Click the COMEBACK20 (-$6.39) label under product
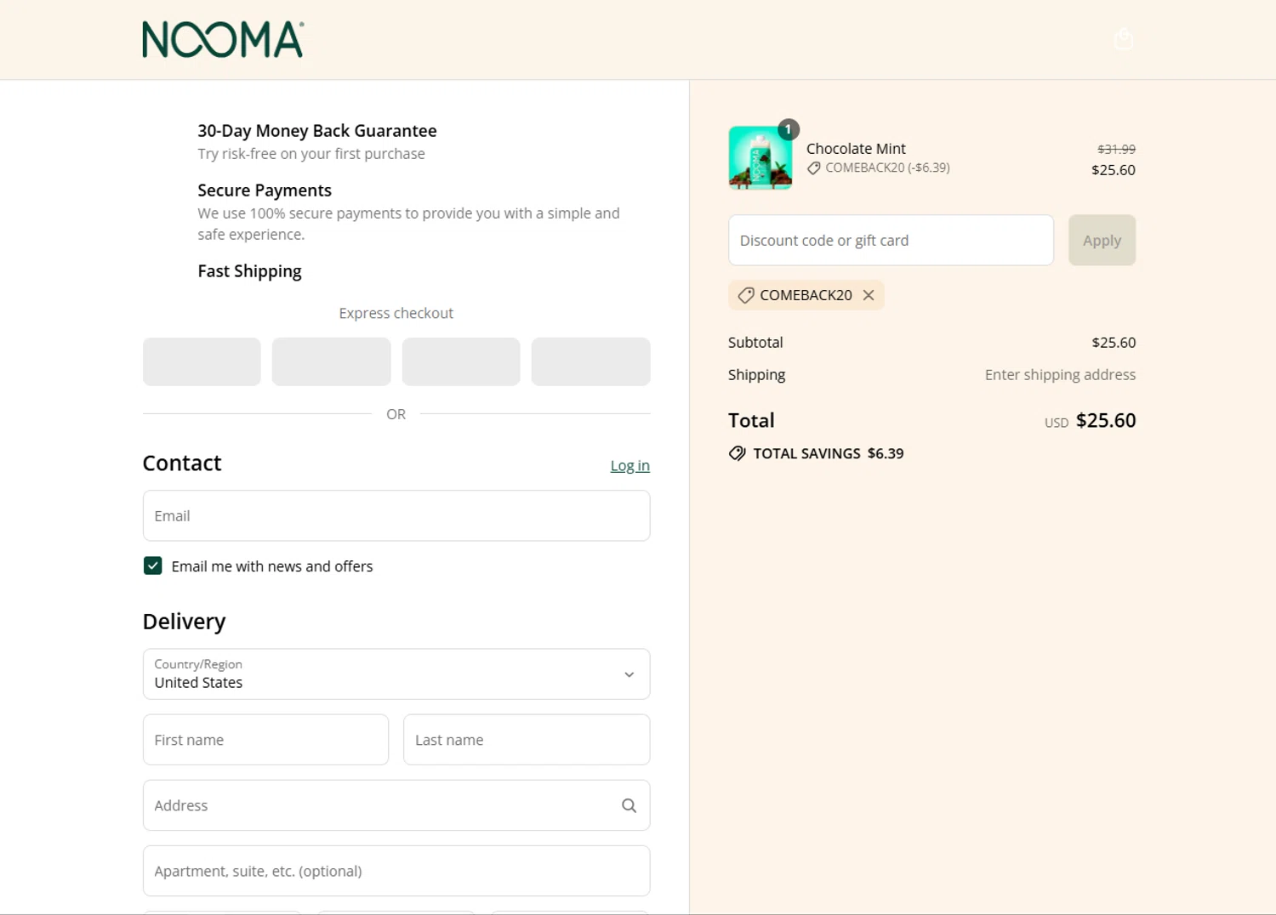 pyautogui.click(x=887, y=168)
